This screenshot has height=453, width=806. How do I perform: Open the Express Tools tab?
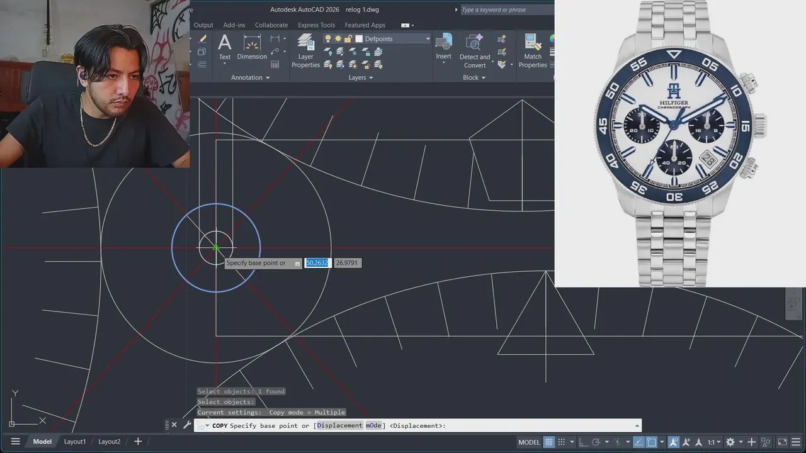click(x=316, y=25)
